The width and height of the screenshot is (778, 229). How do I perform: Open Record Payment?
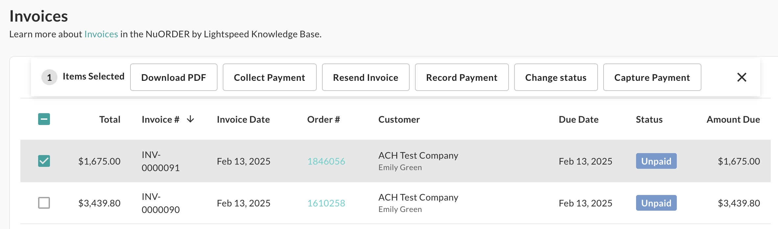(x=462, y=77)
